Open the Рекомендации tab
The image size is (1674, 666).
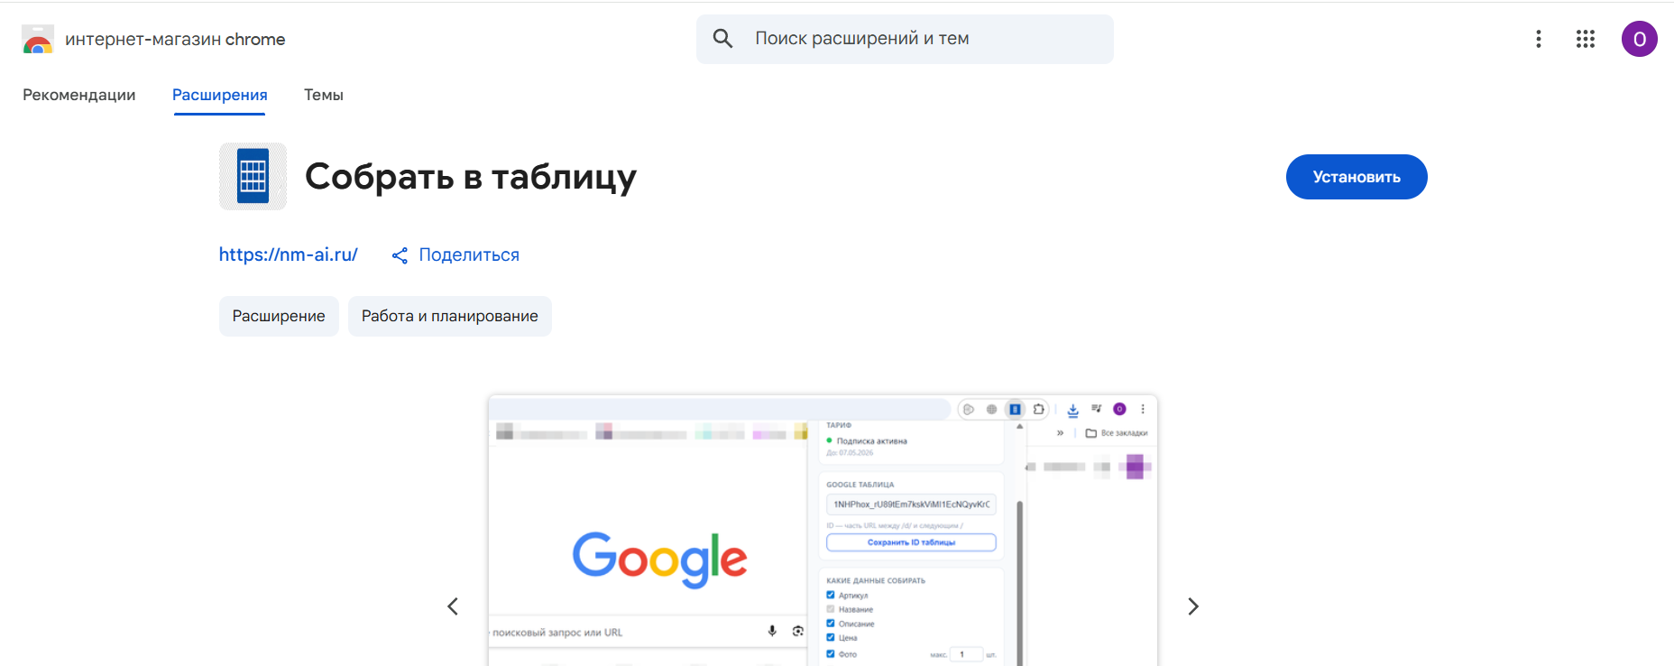(x=79, y=94)
